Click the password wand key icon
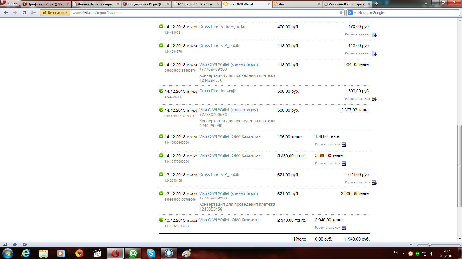The height and width of the screenshot is (259, 462). coord(33,13)
